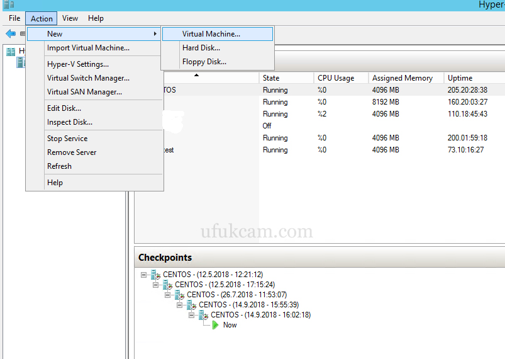Click Running state in the 8192 MB row
Screen dimensions: 505x359
coord(275,102)
